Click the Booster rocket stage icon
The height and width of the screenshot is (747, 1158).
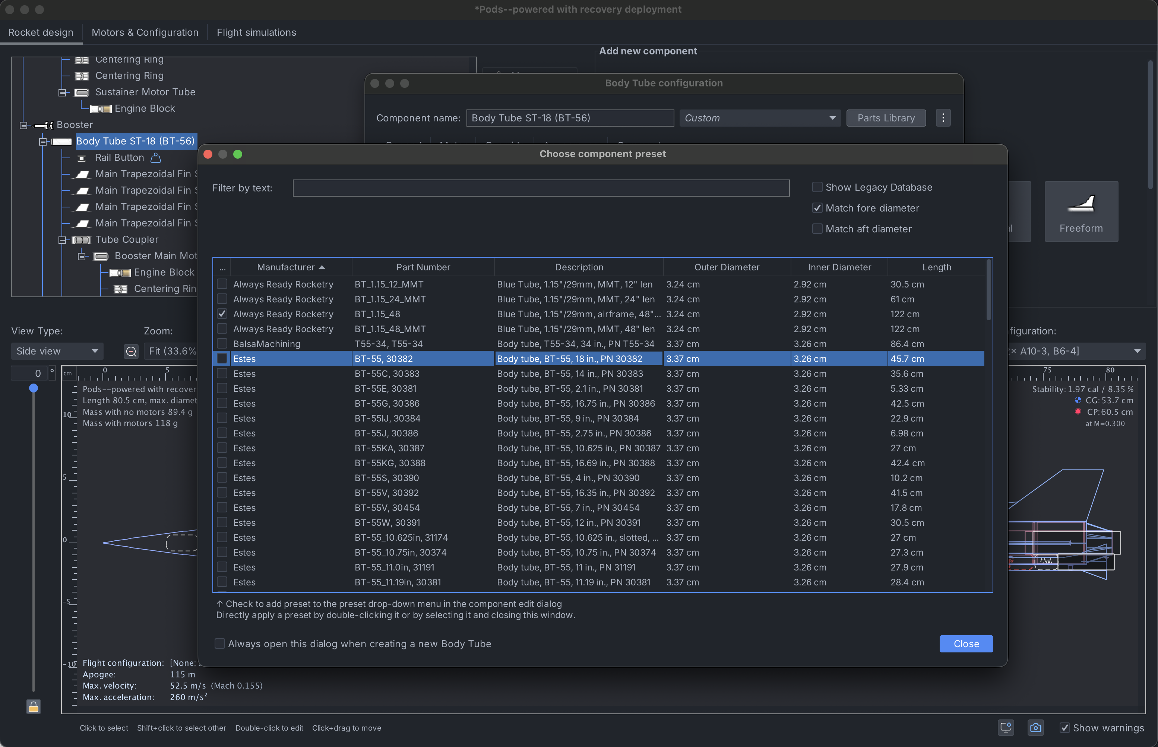click(x=43, y=125)
